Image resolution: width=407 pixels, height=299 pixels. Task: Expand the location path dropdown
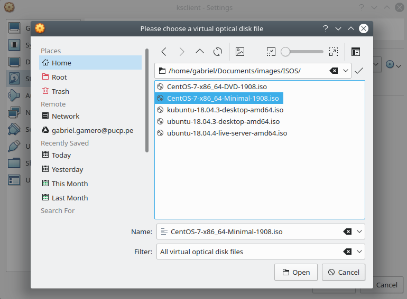(346, 71)
